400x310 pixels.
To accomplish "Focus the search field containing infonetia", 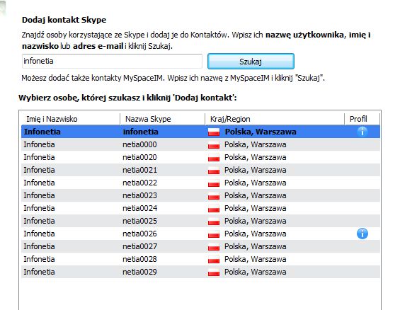I will coord(112,61).
